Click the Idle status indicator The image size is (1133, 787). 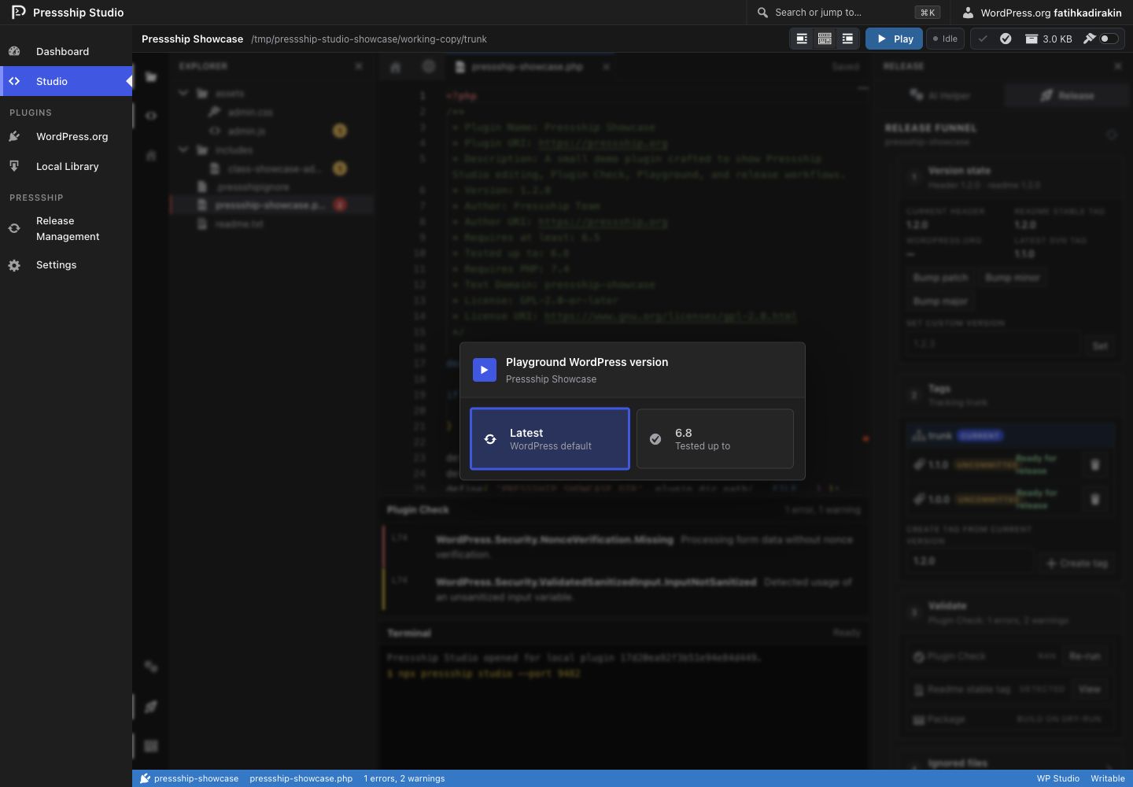946,39
